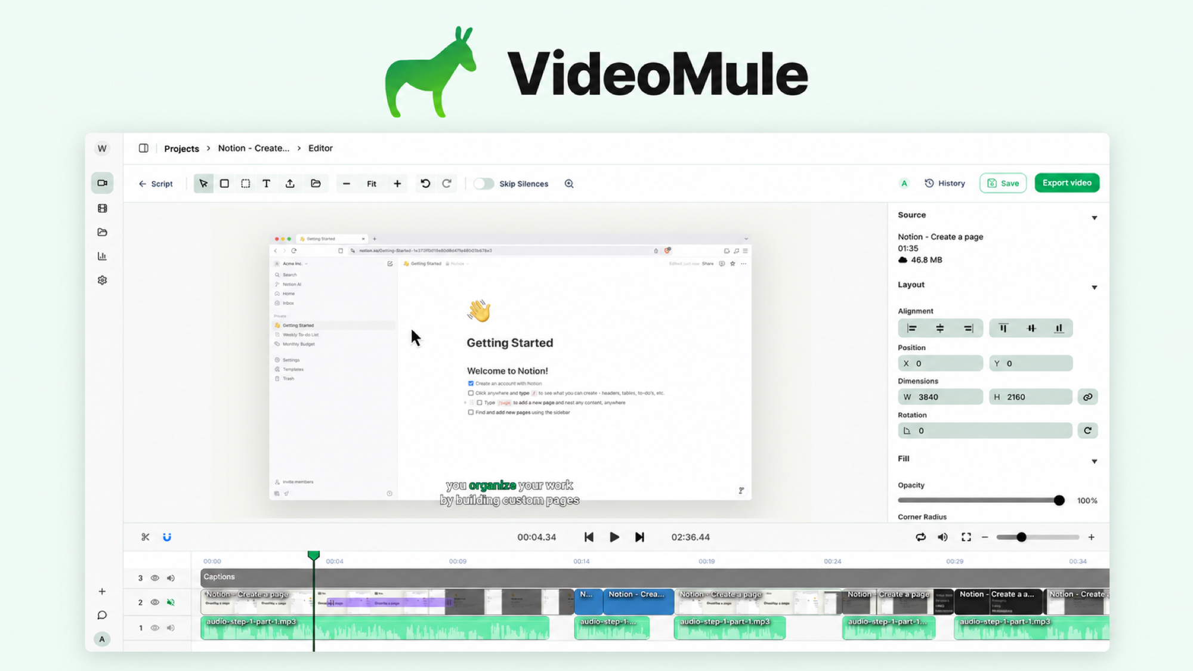This screenshot has height=671, width=1193.
Task: Select the rectangle shape tool
Action: pyautogui.click(x=224, y=184)
